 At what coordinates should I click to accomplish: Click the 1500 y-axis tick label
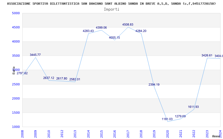pos(16,113)
